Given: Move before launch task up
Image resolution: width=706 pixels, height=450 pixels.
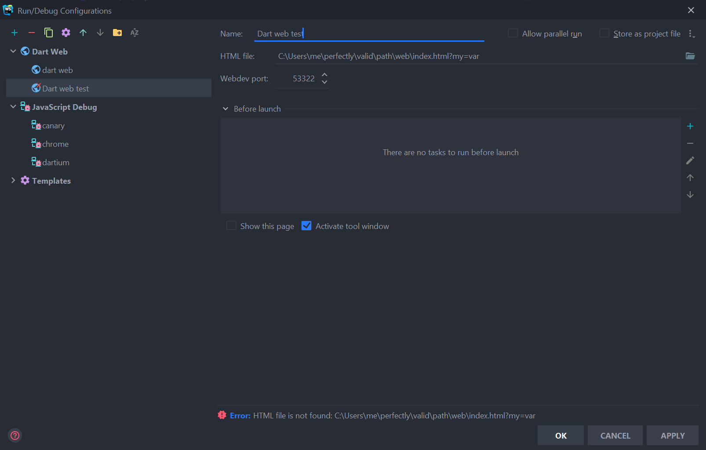Looking at the screenshot, I should click(690, 178).
